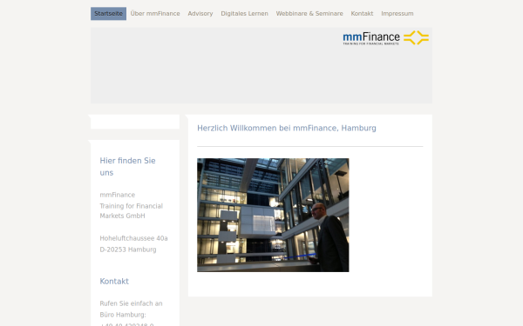523x326 pixels.
Task: Click the Büro Hamburg: line
Action: click(123, 315)
